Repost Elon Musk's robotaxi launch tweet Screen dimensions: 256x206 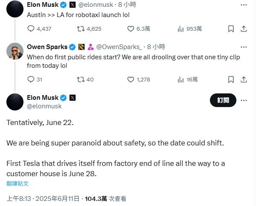tap(80, 29)
